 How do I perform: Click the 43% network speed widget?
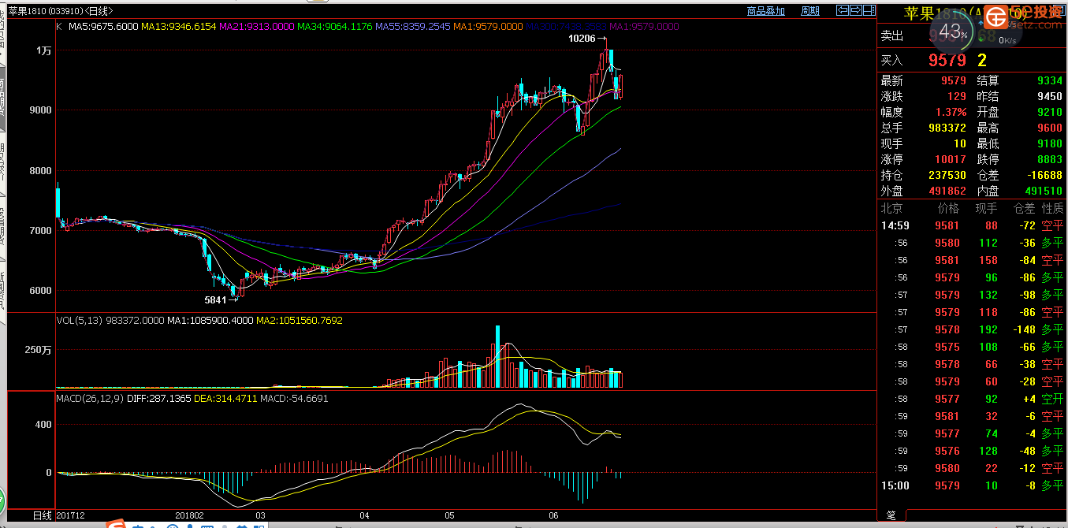pos(952,32)
